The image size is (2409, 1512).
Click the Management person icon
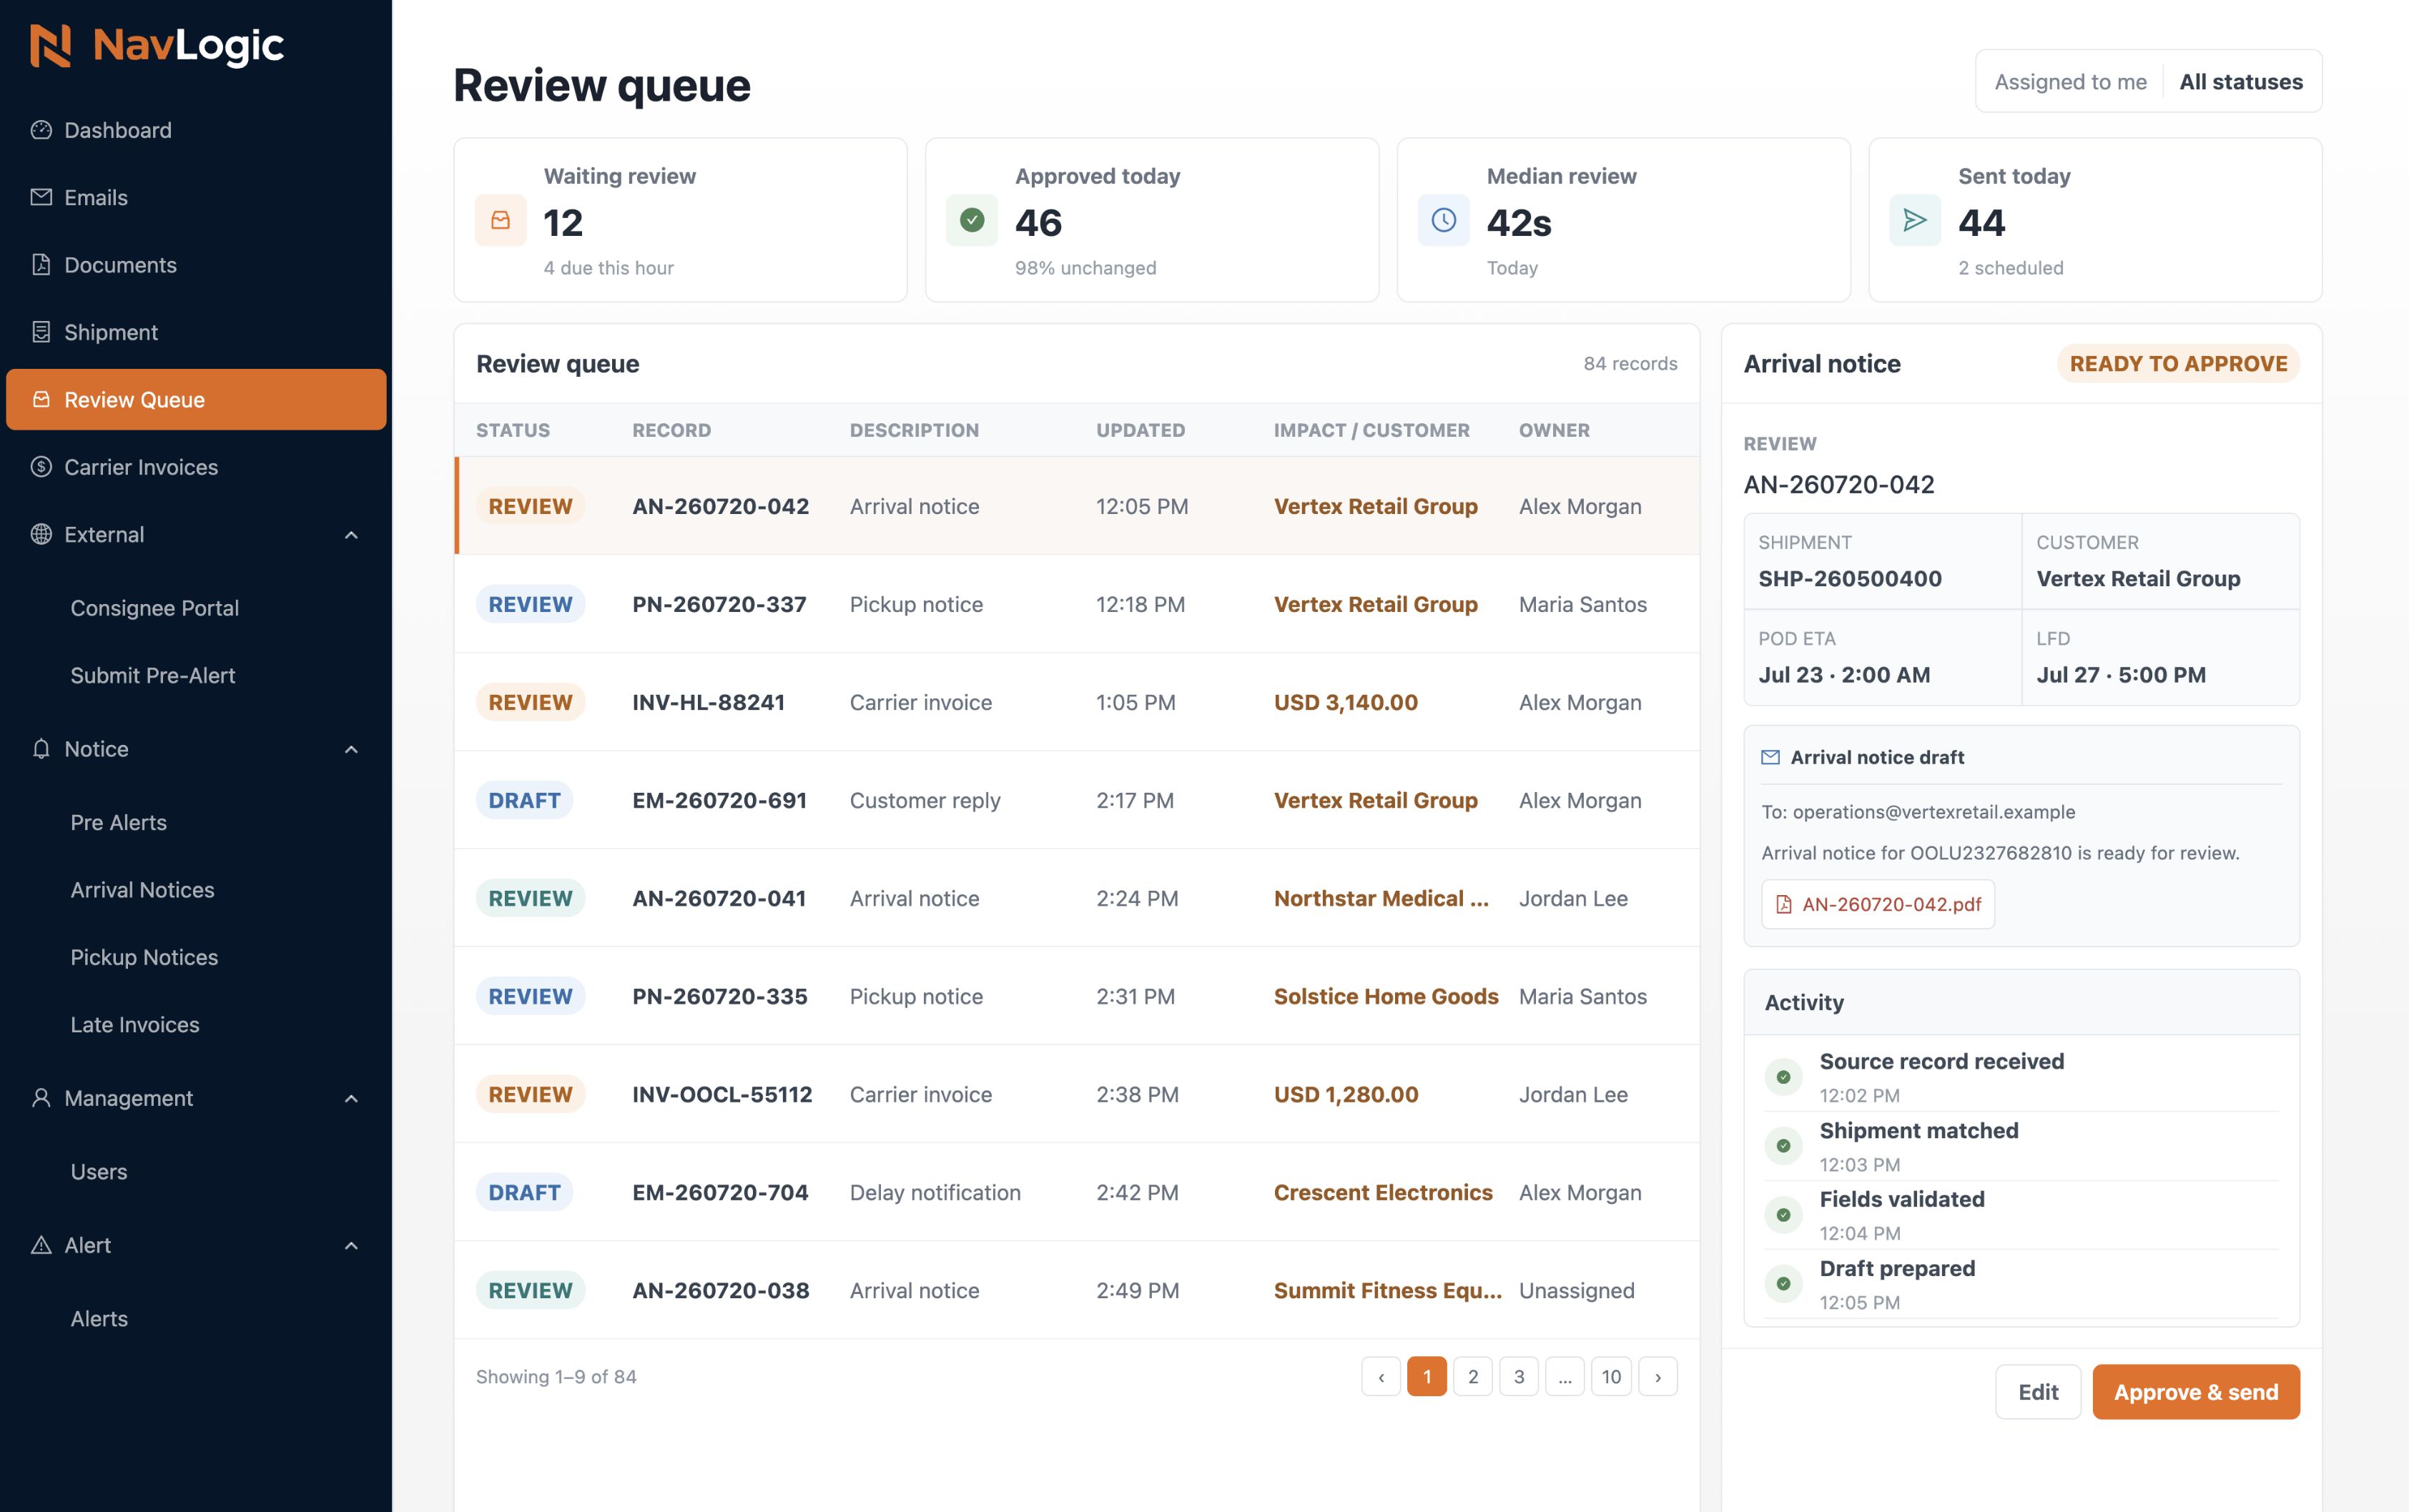(x=41, y=1097)
